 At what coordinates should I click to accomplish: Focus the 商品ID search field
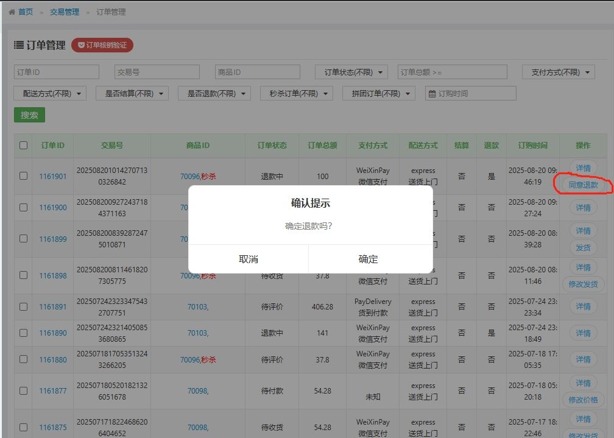pos(258,72)
